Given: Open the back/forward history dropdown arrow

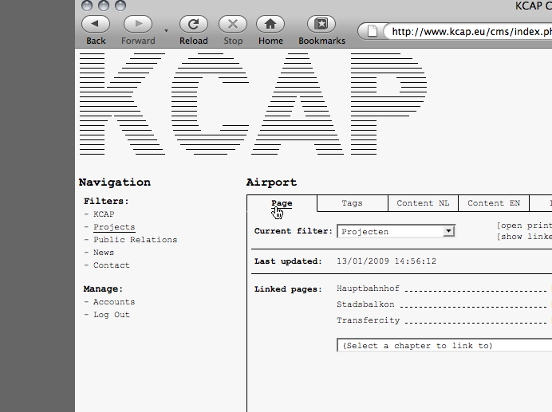Looking at the screenshot, I should pos(166,30).
